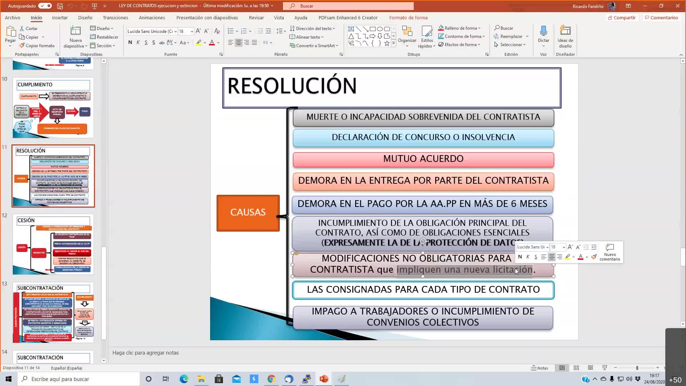This screenshot has height=386, width=686.
Task: Click Reemplazar button
Action: (508, 36)
